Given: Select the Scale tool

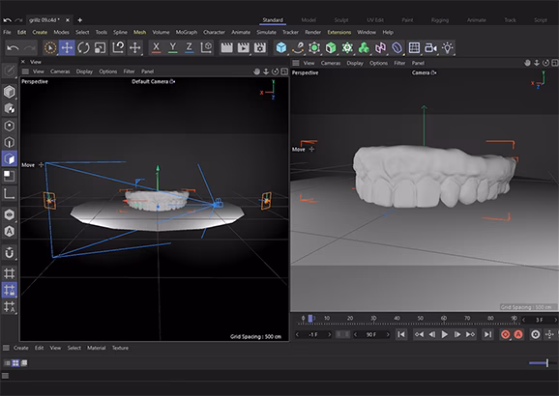Looking at the screenshot, I should 101,47.
